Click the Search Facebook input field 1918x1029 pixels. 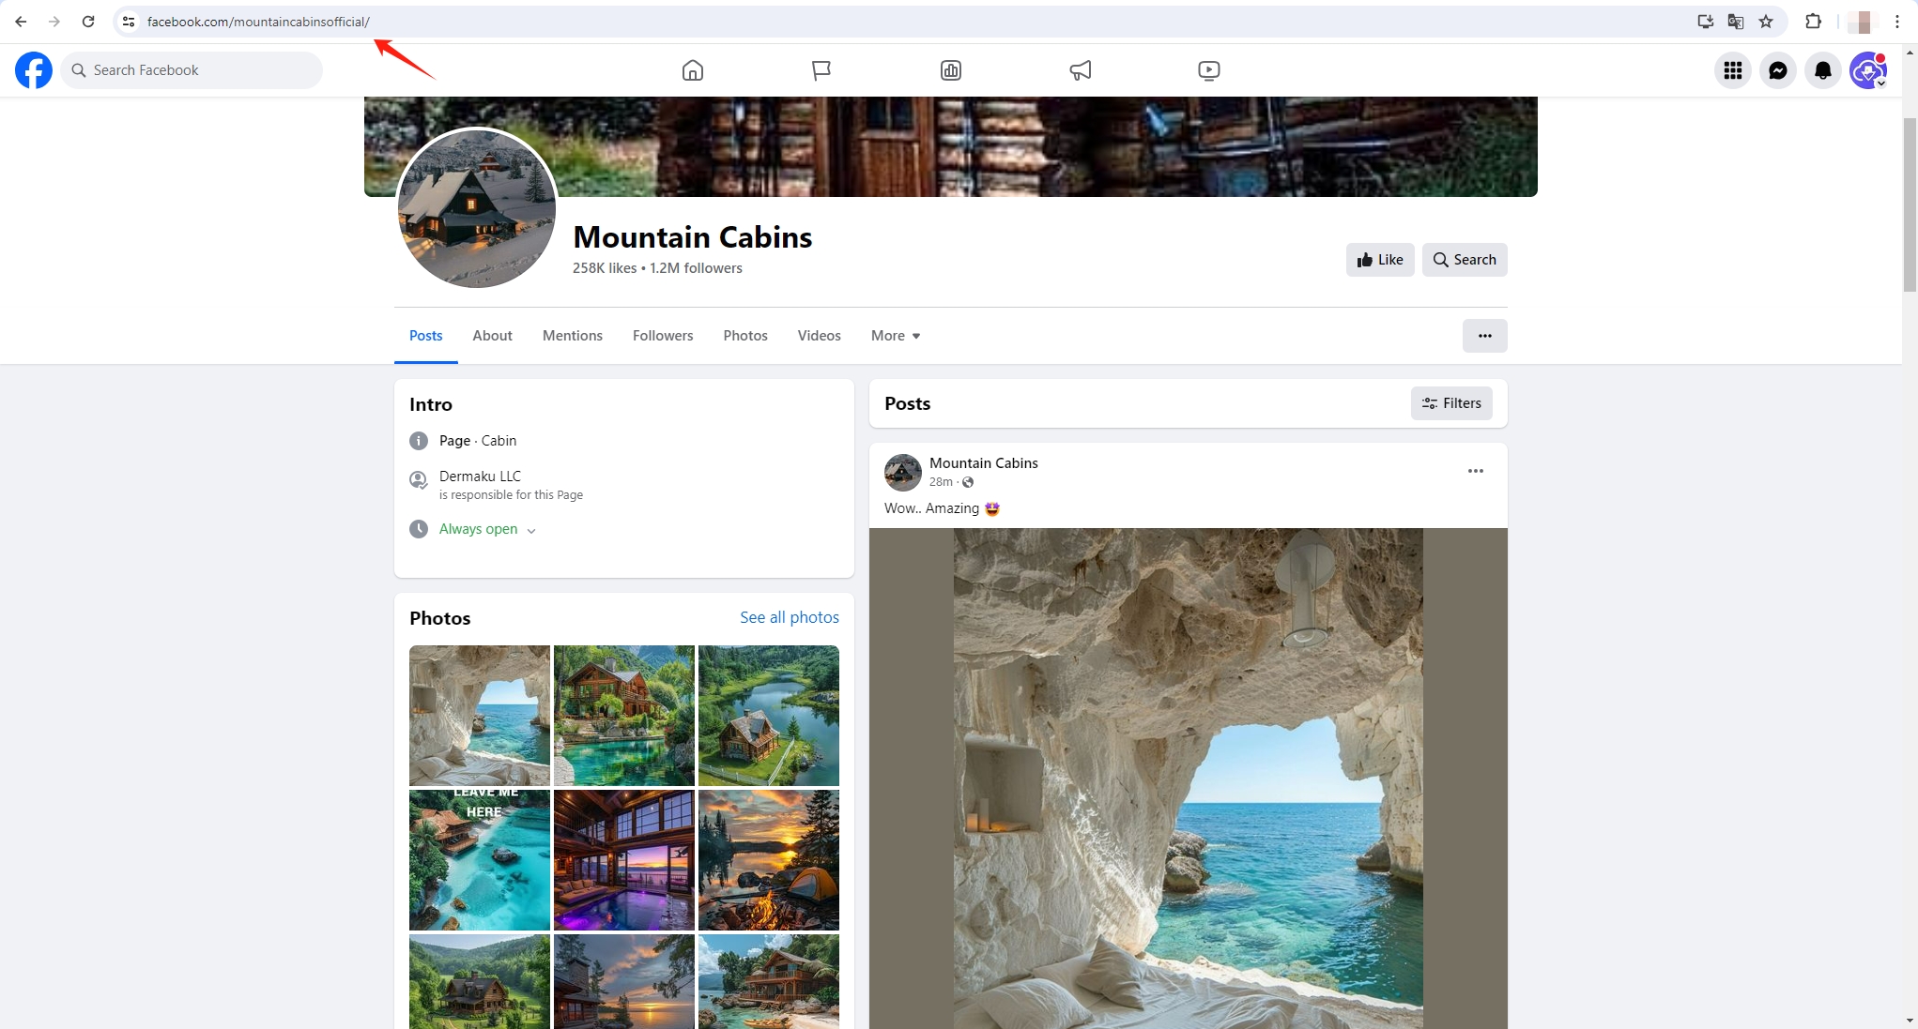[191, 69]
